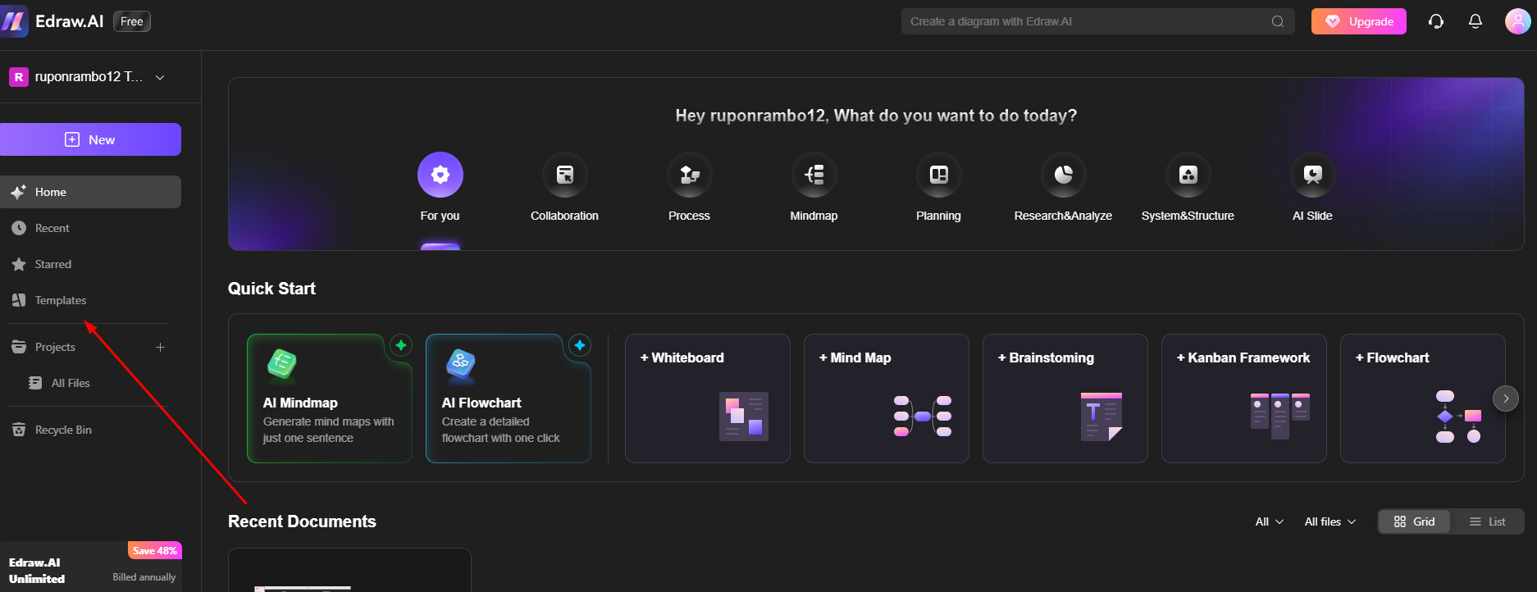Click the Edraw.AI logo icon
The image size is (1537, 592).
pyautogui.click(x=15, y=21)
